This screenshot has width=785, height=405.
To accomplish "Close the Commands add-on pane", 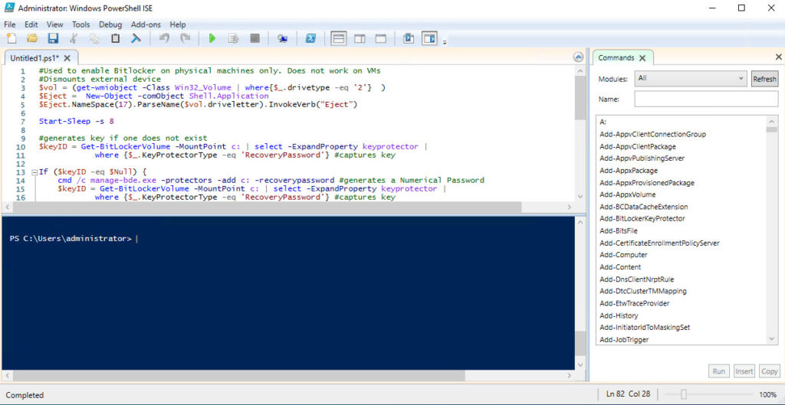I will [x=779, y=57].
